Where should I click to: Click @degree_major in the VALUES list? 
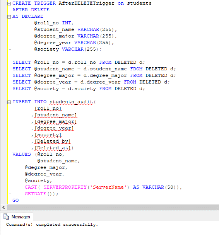click(45, 168)
